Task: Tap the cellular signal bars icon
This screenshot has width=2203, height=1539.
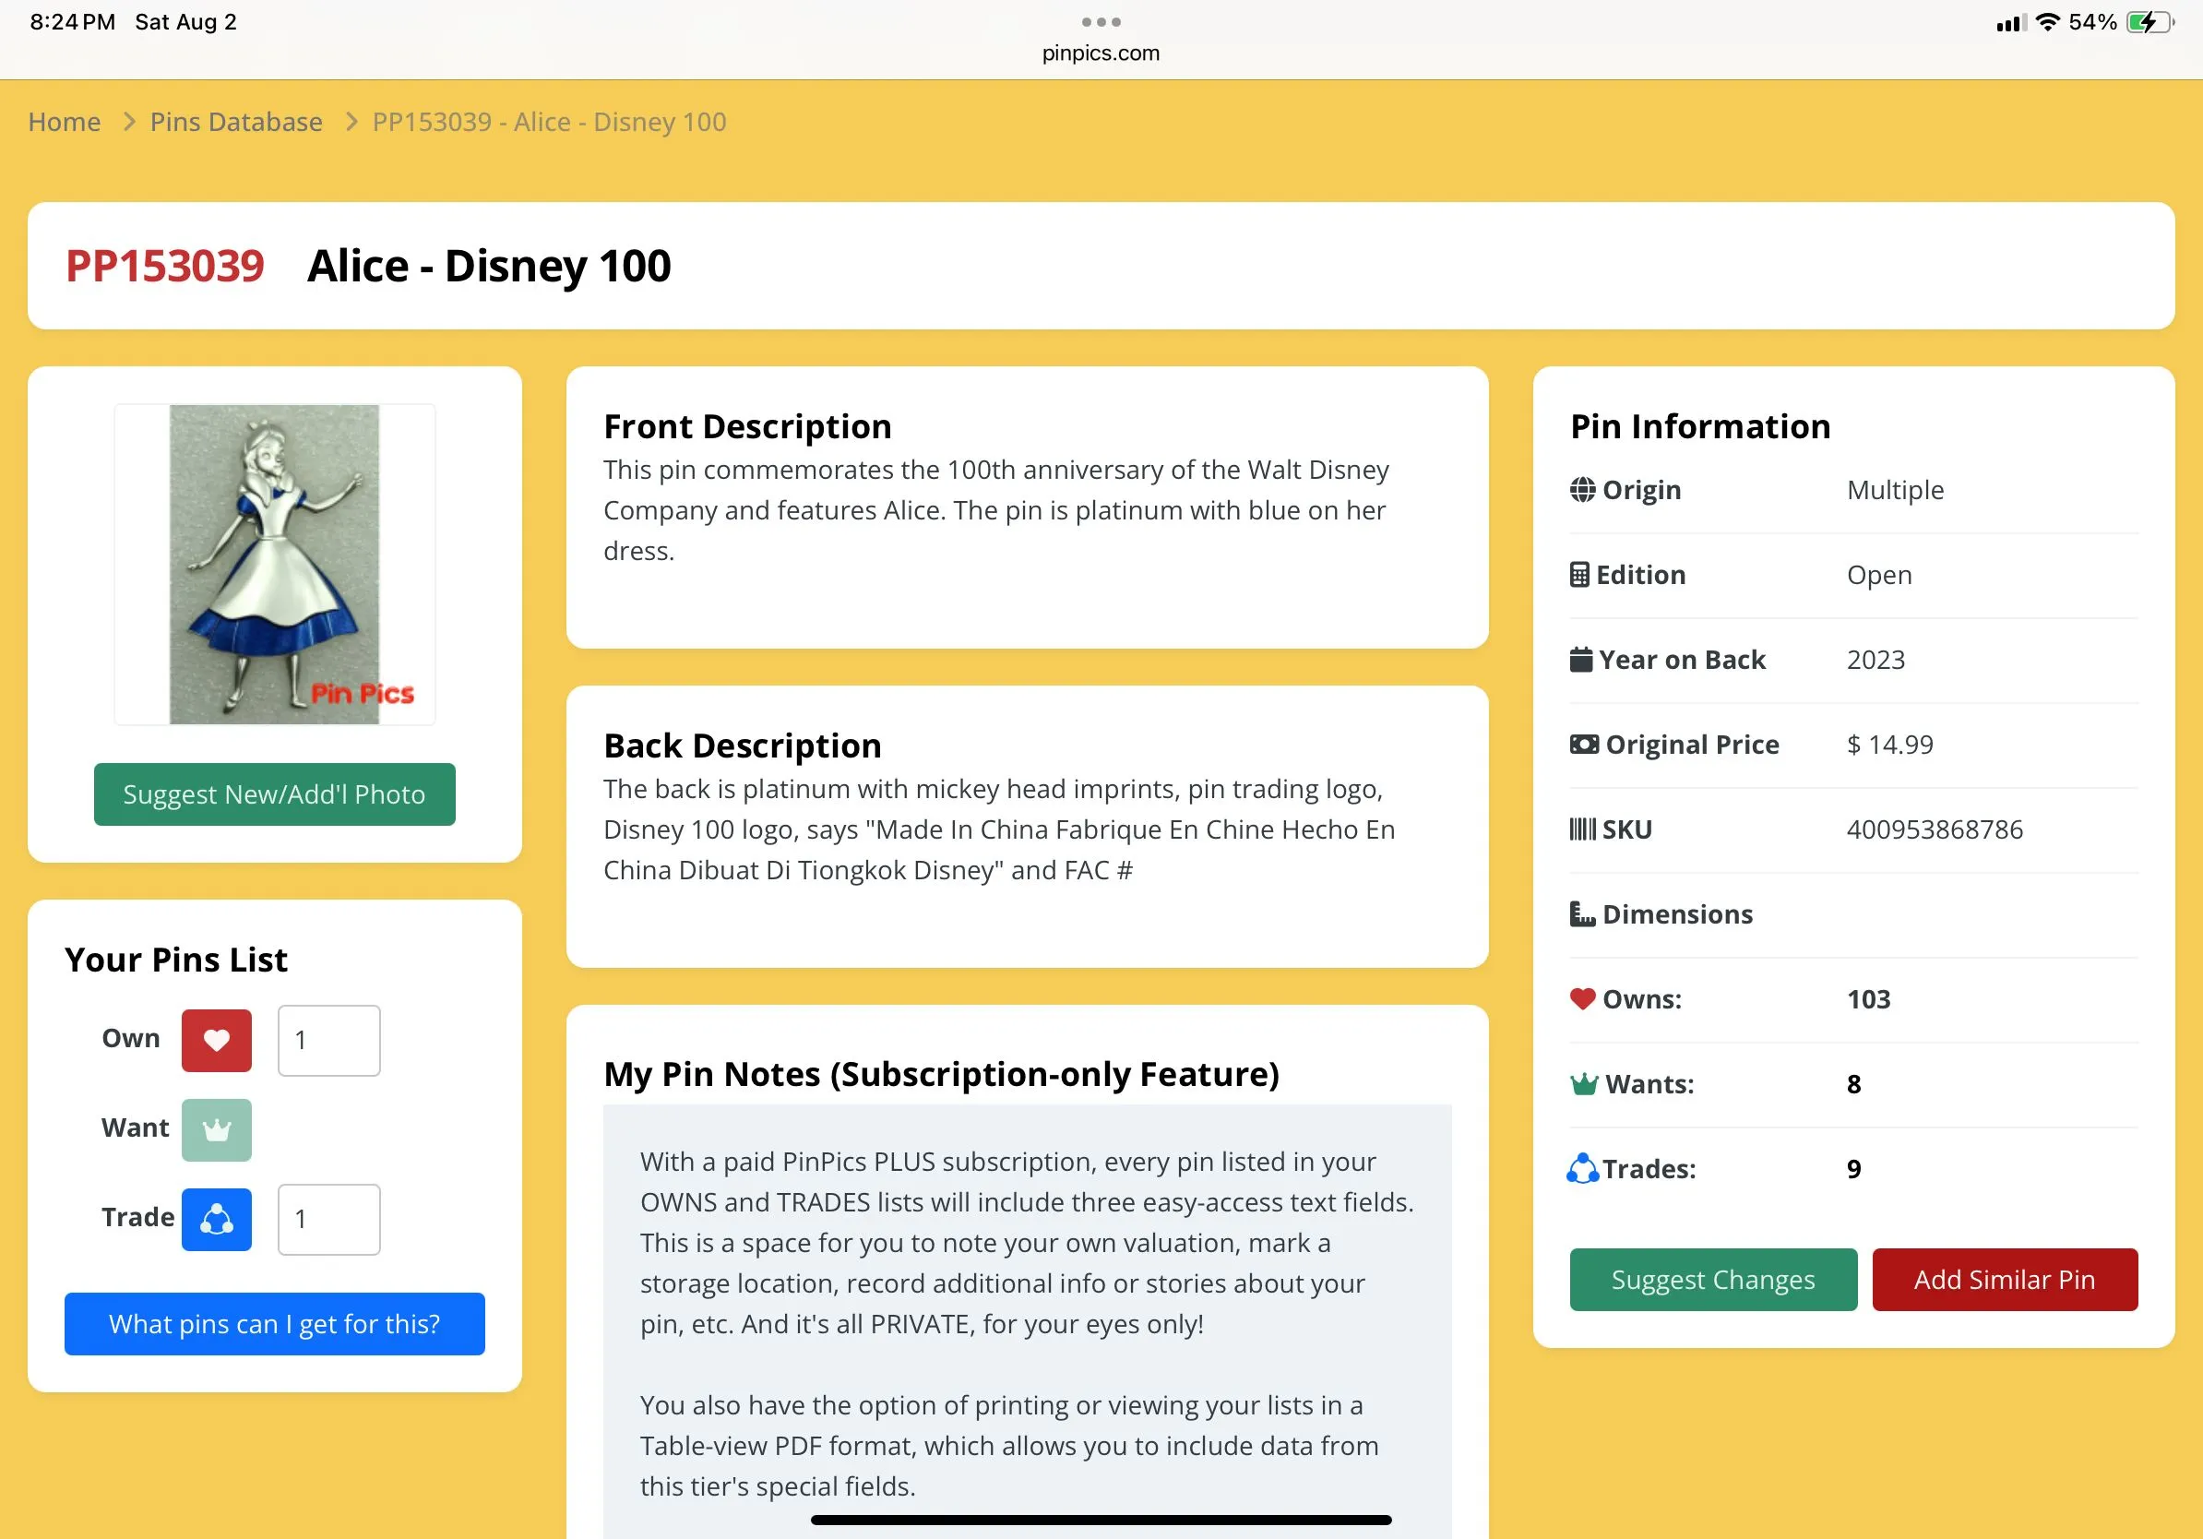Action: (x=2011, y=23)
